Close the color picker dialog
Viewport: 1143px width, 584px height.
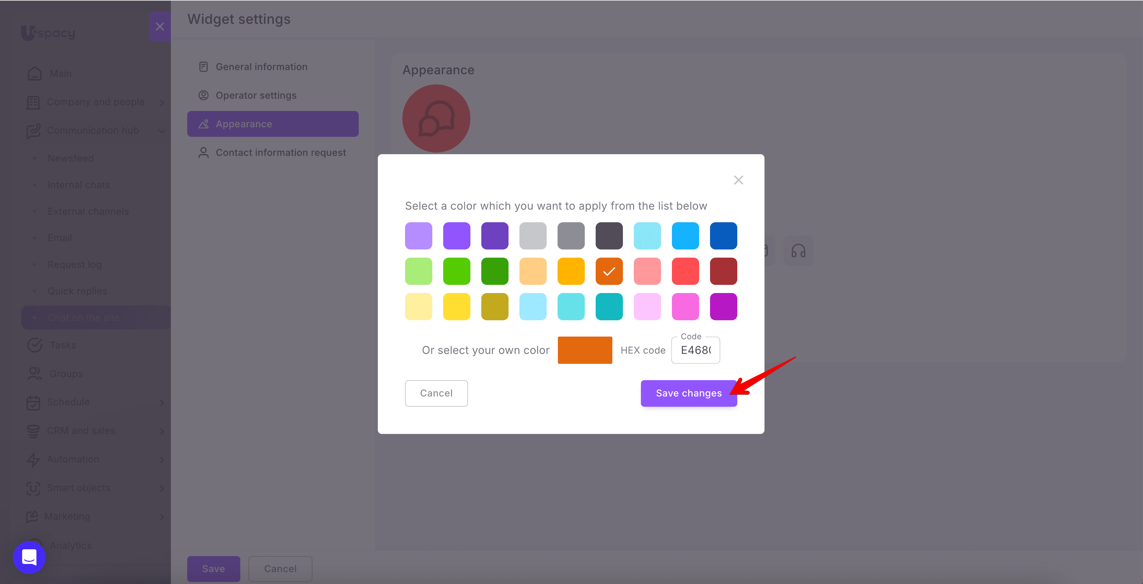[738, 180]
